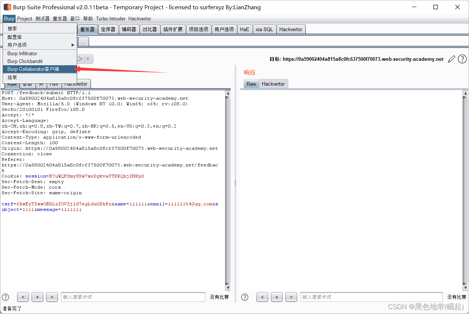Select 搜索 from the Burp menu
Viewport: 469px width, 314px height.
[x=40, y=29]
